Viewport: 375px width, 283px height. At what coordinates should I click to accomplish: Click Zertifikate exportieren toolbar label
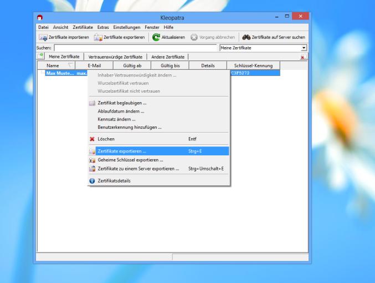(124, 37)
